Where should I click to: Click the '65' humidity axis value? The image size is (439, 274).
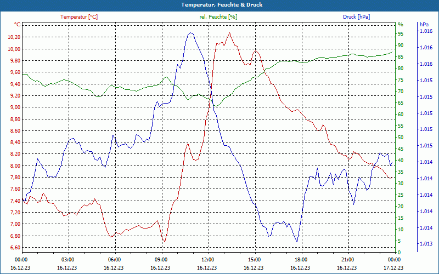coord(401,103)
